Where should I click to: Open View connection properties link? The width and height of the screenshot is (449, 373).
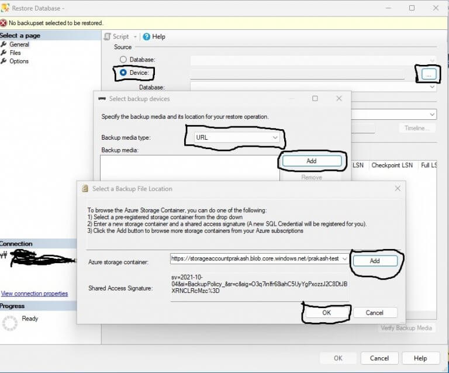click(x=34, y=293)
